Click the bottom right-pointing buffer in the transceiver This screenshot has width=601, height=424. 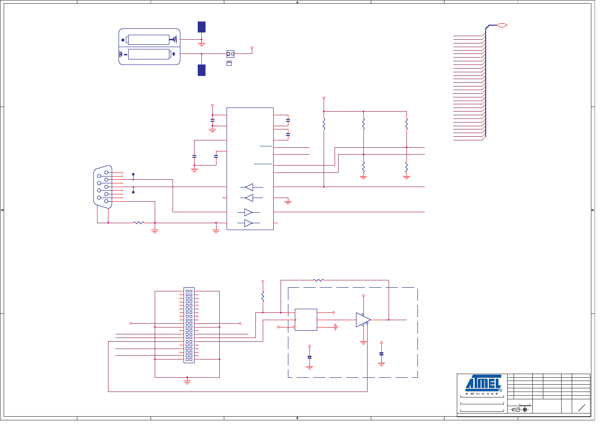[x=248, y=223]
